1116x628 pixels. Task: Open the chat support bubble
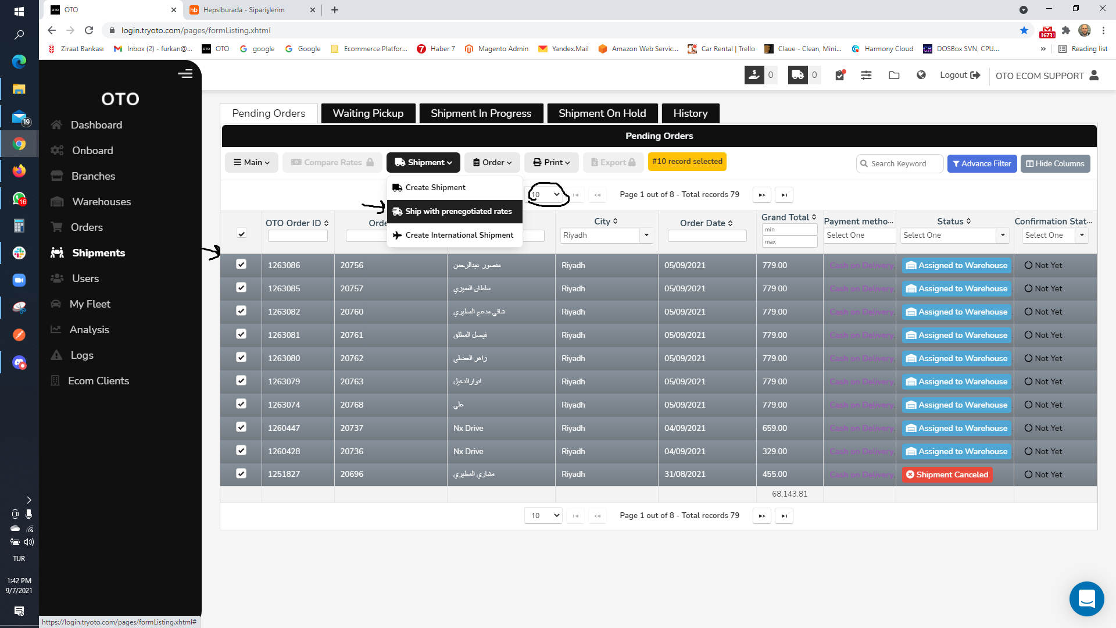tap(1086, 598)
